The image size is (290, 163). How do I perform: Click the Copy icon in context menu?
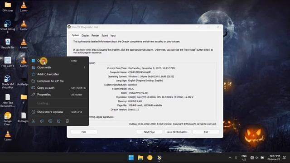(42, 121)
